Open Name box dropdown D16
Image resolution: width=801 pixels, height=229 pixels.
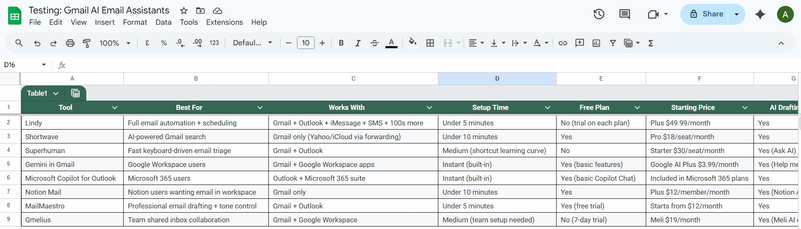(x=44, y=65)
